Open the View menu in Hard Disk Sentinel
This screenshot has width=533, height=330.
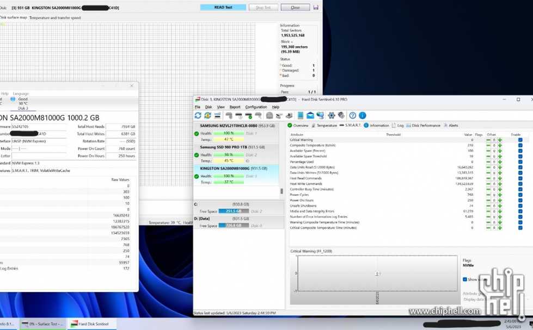click(x=220, y=107)
